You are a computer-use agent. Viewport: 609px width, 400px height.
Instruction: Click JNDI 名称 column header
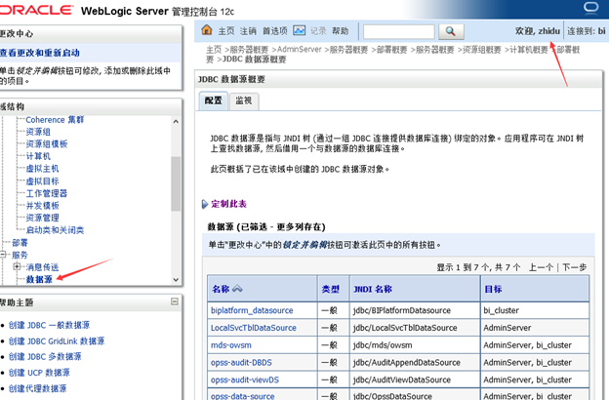[373, 289]
